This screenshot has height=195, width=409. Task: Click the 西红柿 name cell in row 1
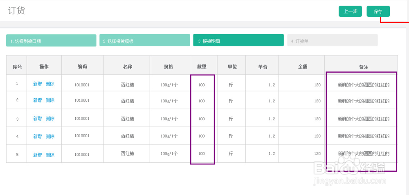coord(128,85)
